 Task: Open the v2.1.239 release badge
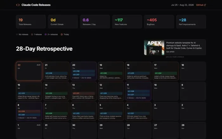click(56, 73)
